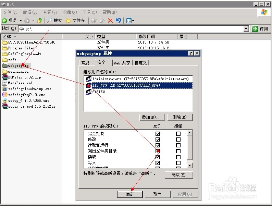Select the Administrators group entry
Image resolution: width=272 pixels, height=206 pixels.
point(138,79)
